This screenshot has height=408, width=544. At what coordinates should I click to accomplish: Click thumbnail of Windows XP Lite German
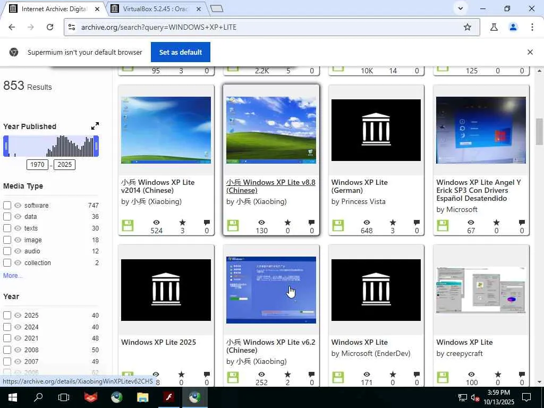376,130
